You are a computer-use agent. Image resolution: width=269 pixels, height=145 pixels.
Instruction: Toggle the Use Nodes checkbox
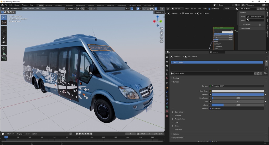pyautogui.click(x=210, y=9)
